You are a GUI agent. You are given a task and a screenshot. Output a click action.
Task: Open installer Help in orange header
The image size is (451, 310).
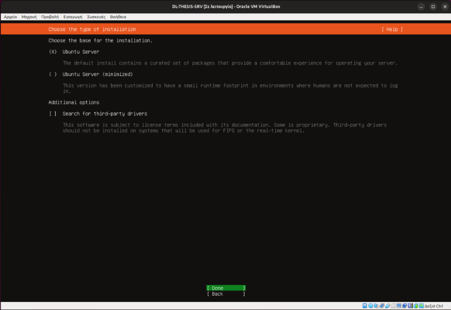pyautogui.click(x=392, y=29)
